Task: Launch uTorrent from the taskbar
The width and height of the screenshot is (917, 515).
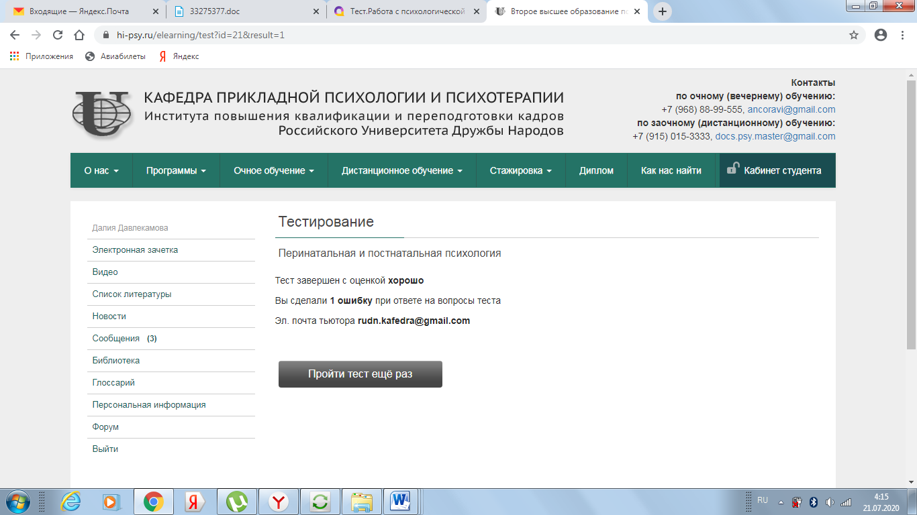Action: click(236, 501)
